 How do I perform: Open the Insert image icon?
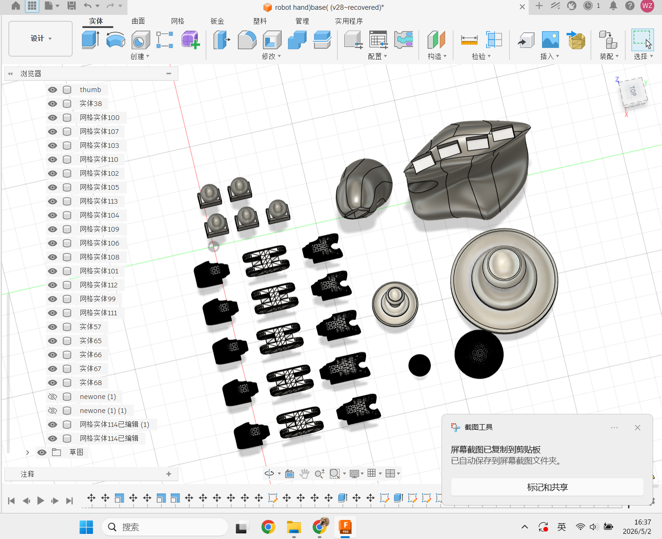pos(550,40)
